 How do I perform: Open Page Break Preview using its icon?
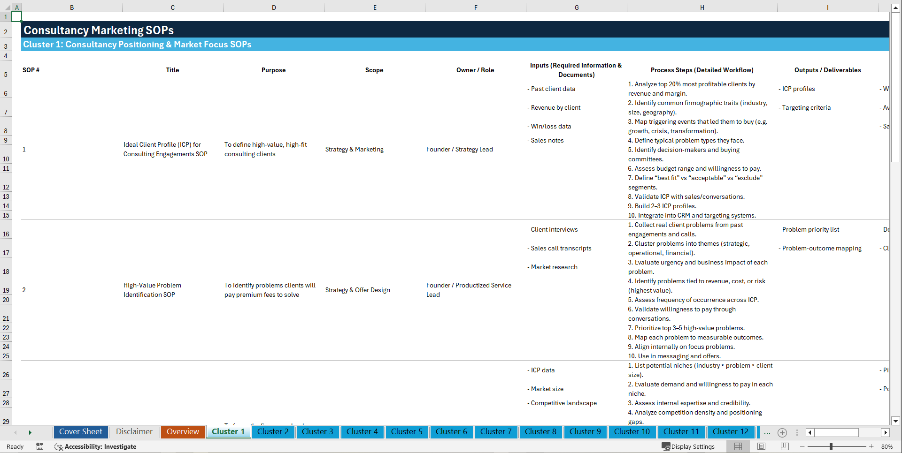(x=784, y=446)
